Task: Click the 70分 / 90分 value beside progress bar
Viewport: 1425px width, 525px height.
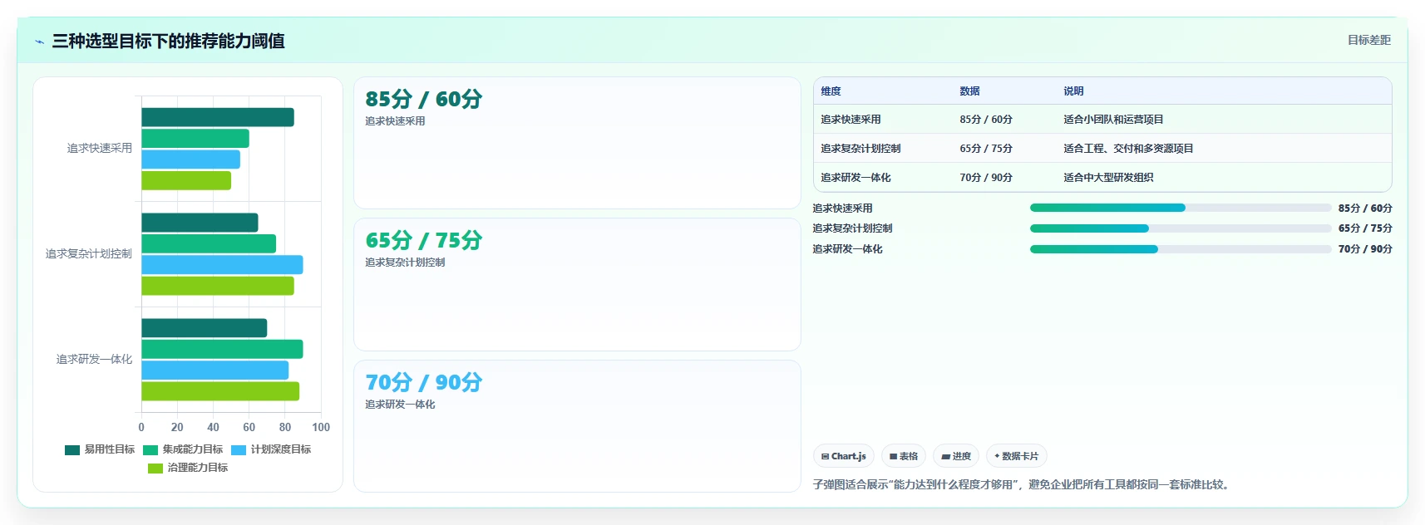Action: (1365, 249)
